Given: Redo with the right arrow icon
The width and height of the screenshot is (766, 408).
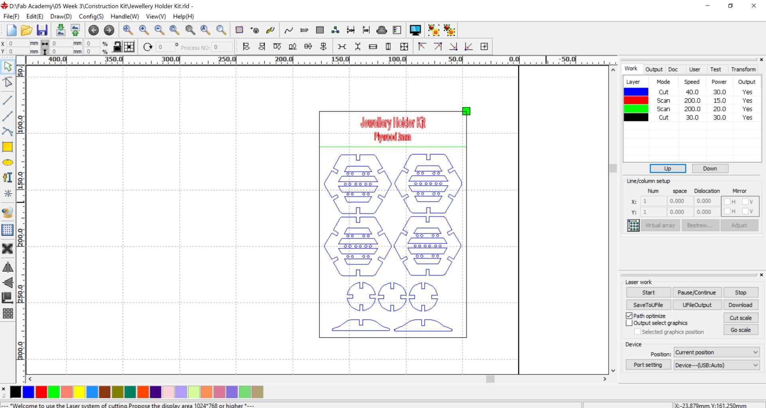Looking at the screenshot, I should [x=109, y=30].
